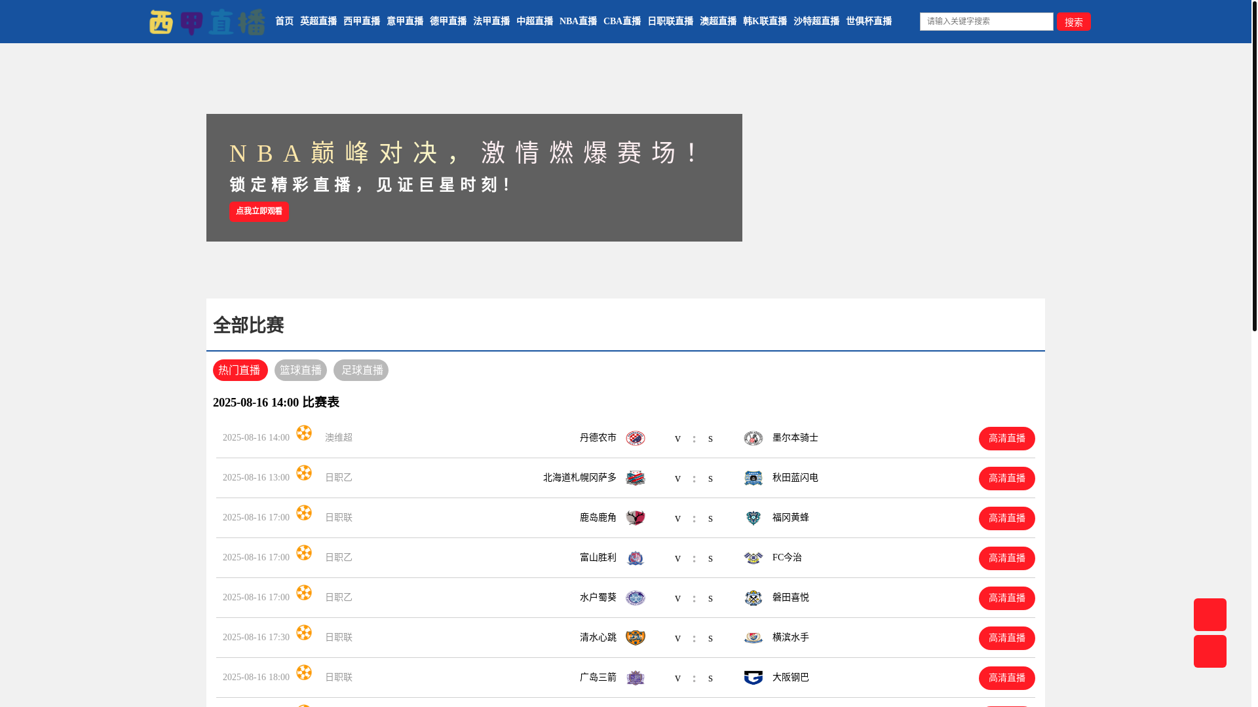1258x707 pixels.
Task: Open 世俱杯直播 navigation item
Action: click(869, 21)
